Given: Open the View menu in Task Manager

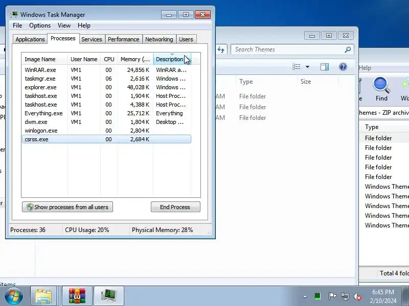Looking at the screenshot, I should (64, 25).
